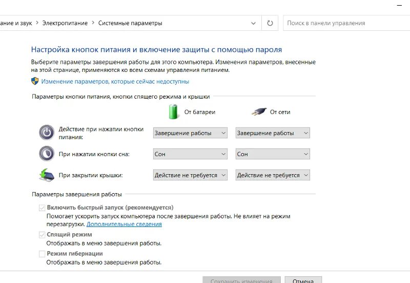This screenshot has width=410, height=283.
Task: Click the refresh icon beside the address bar
Action: click(270, 23)
